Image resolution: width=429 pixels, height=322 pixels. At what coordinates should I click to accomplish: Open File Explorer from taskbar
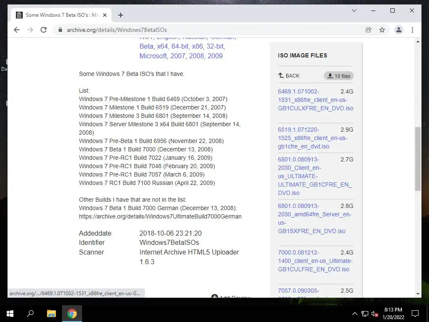51,314
